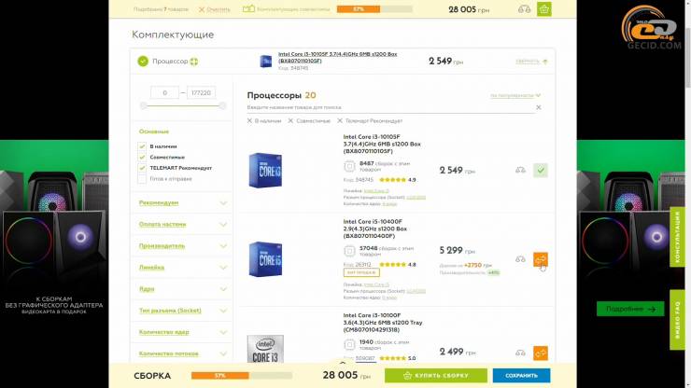Screen dimensions: 691x388
Task: Toggle the 'В наличии' checkbox
Action: [143, 146]
